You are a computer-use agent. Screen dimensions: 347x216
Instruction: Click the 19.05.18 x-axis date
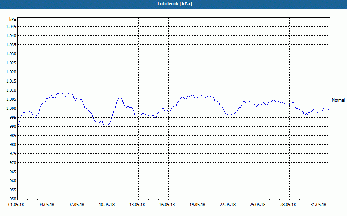[197, 204]
